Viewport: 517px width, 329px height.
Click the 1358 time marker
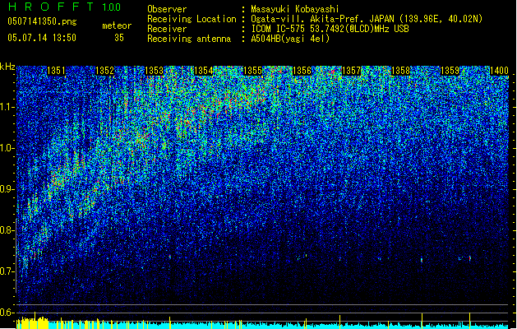(400, 71)
